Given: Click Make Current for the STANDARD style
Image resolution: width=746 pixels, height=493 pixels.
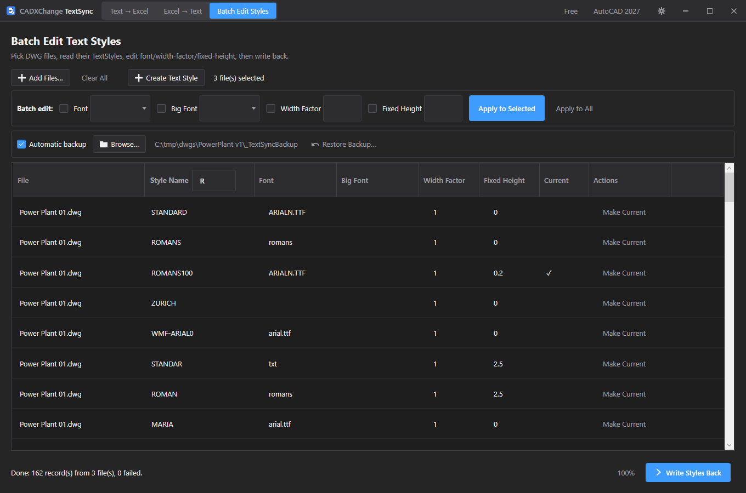Looking at the screenshot, I should 624,212.
